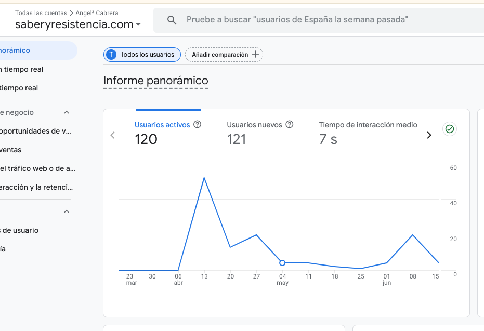The width and height of the screenshot is (484, 331).
Task: Click the search magnifier icon
Action: point(172,20)
